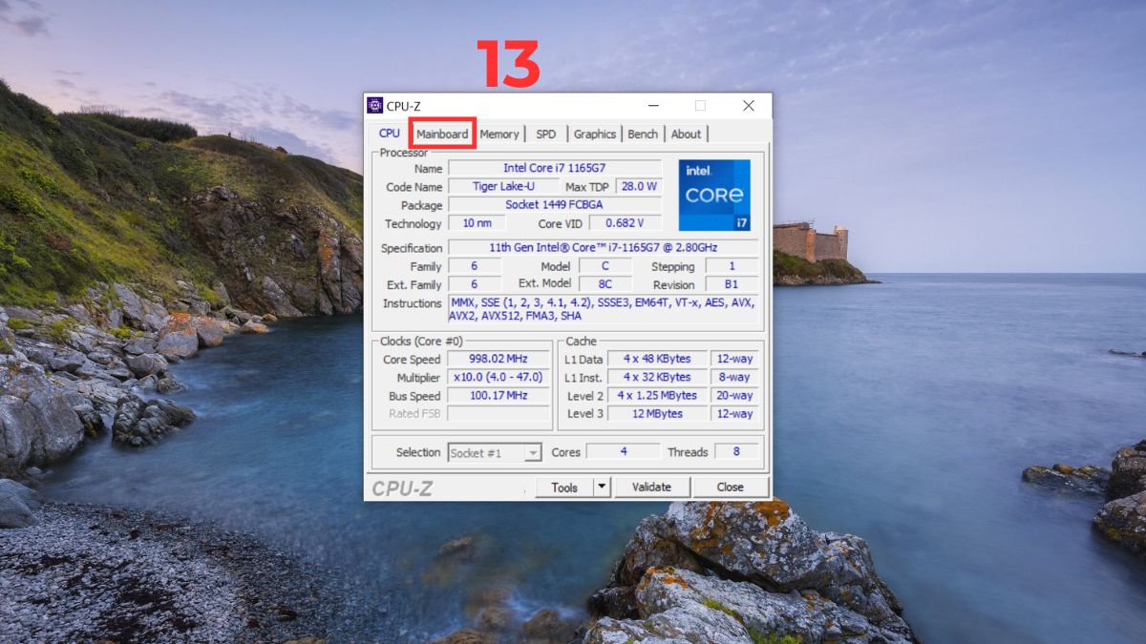Click the Max TDP value 28.0 W
Screen dimensions: 1146x644
coord(638,187)
